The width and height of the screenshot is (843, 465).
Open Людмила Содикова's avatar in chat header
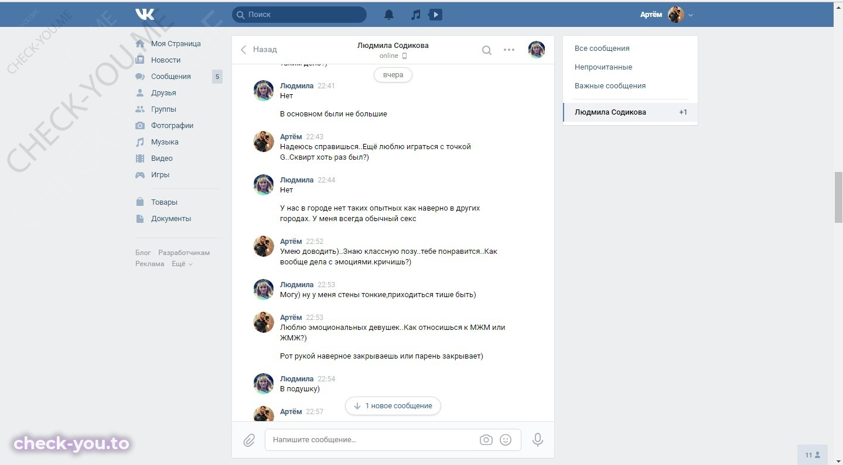[x=537, y=50]
